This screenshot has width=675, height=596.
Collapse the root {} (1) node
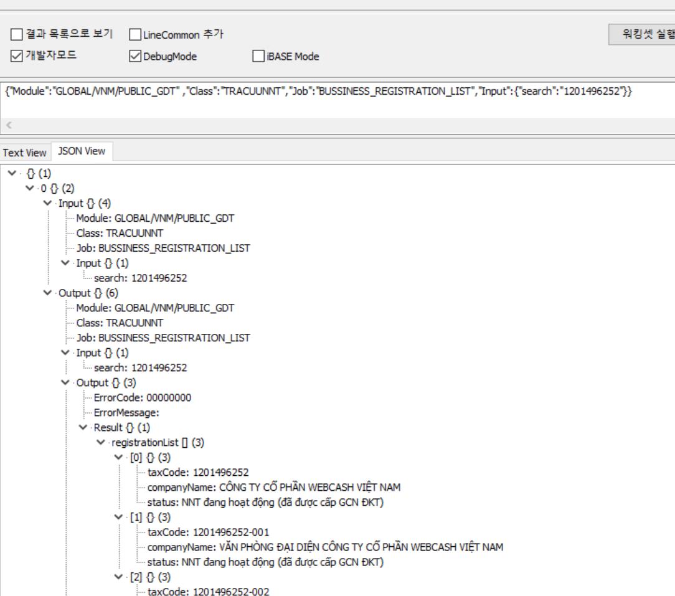[12, 173]
